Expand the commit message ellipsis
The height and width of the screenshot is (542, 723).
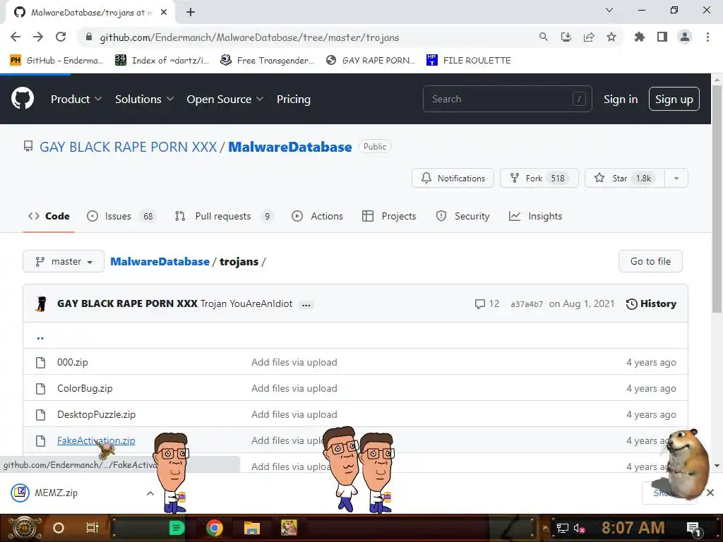(x=306, y=305)
